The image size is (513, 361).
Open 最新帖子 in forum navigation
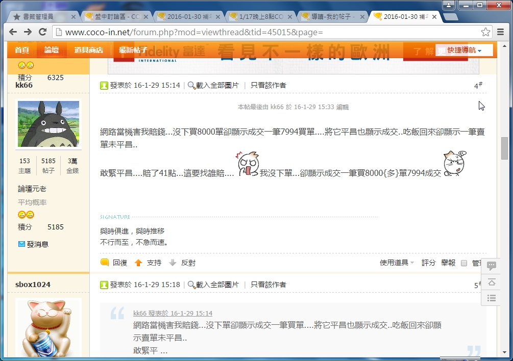[x=133, y=50]
